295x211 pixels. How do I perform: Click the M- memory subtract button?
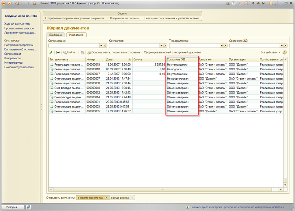click(x=264, y=3)
